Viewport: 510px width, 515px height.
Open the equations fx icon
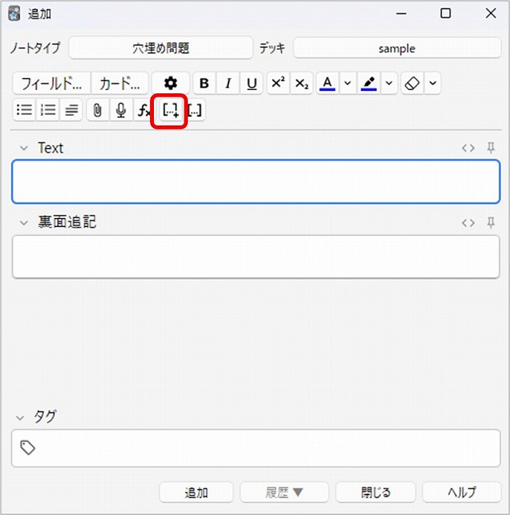tap(143, 109)
